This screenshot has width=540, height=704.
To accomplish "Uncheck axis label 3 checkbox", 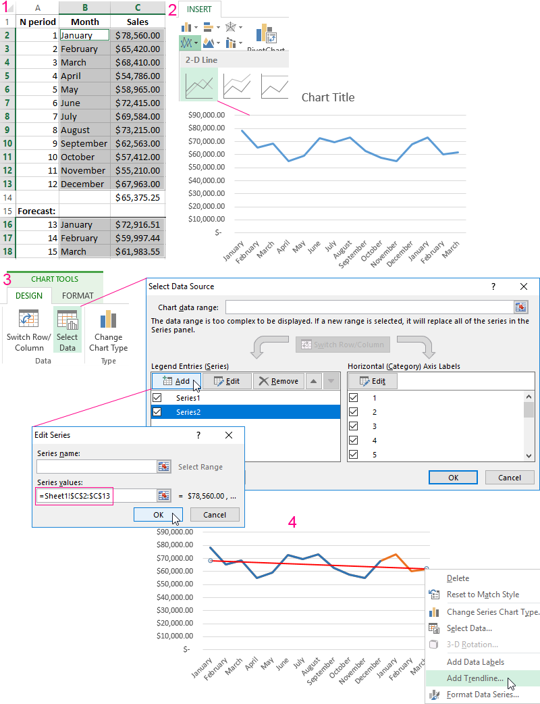I will [353, 426].
